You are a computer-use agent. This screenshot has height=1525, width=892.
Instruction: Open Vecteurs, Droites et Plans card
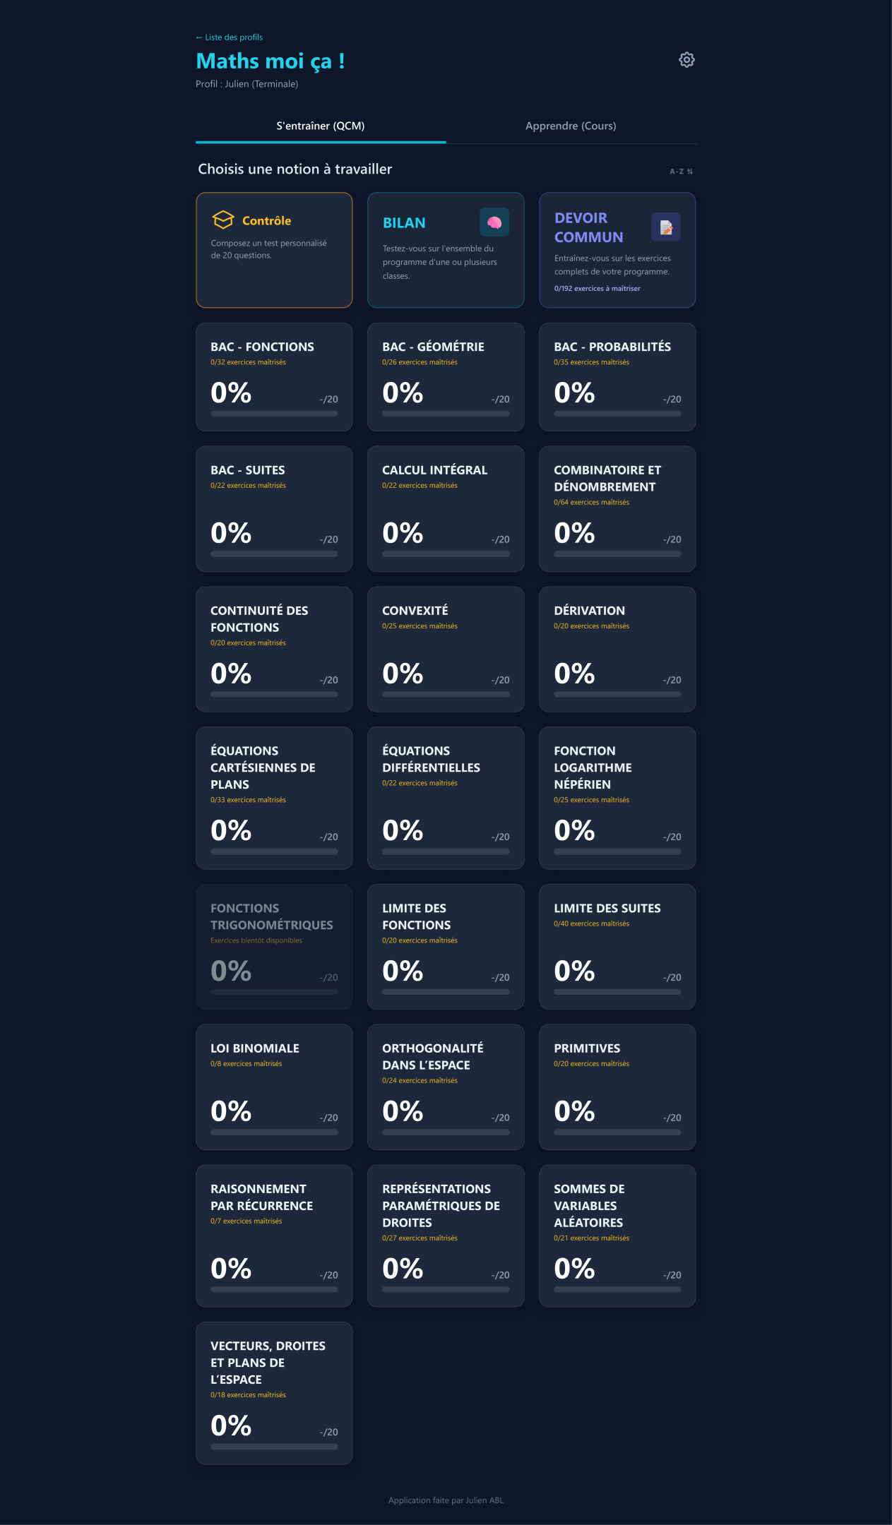(274, 1393)
